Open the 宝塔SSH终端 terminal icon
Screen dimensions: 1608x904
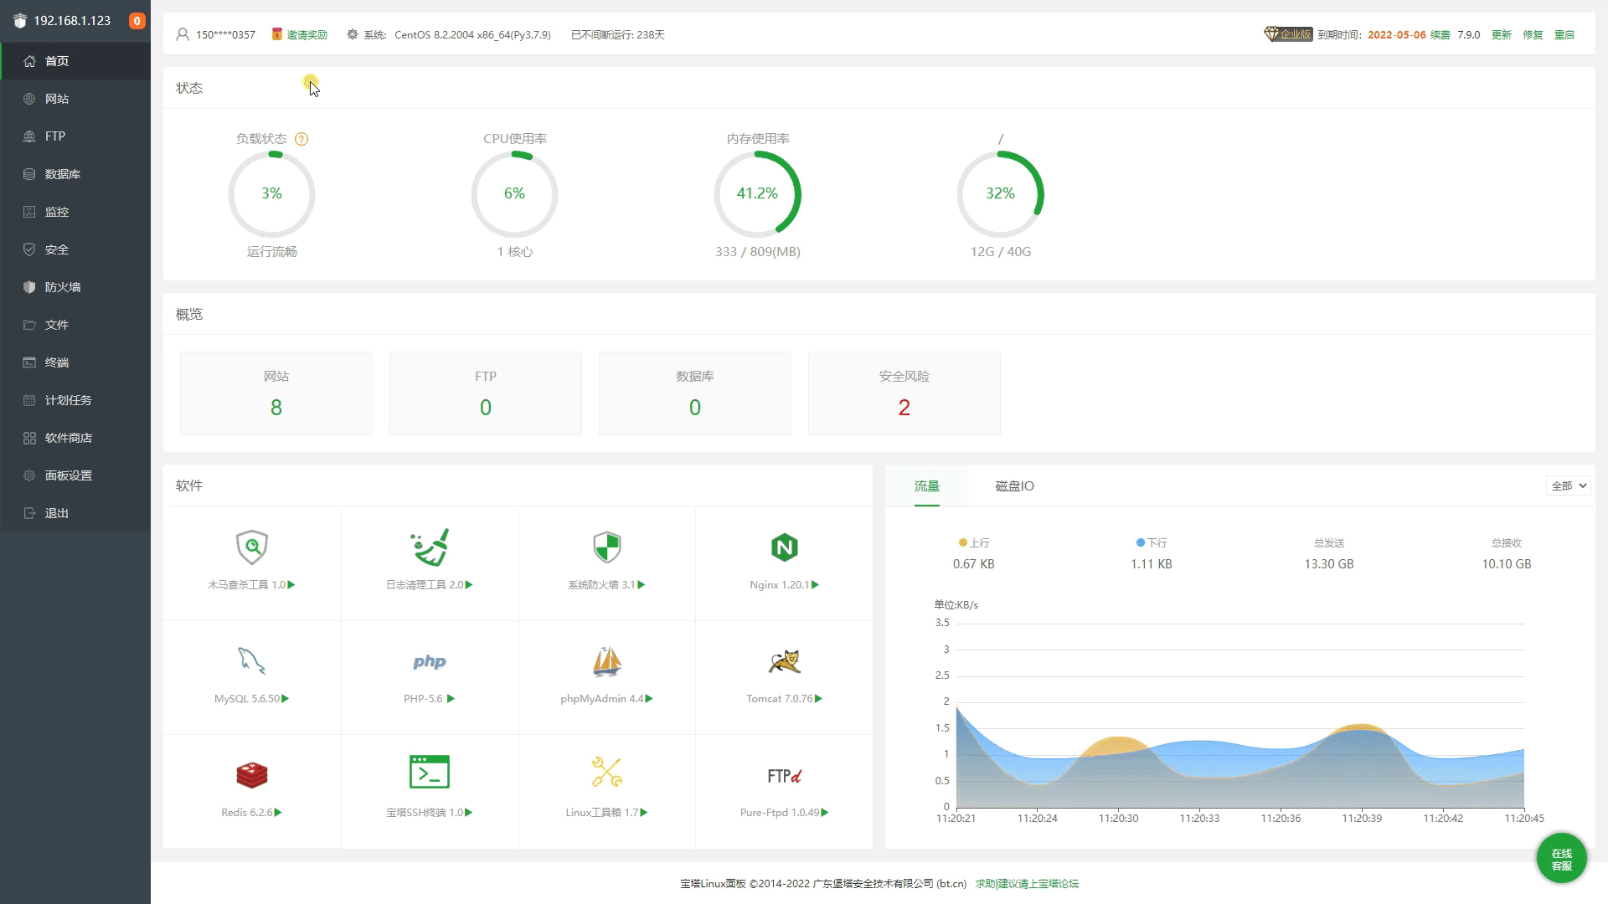pyautogui.click(x=429, y=772)
